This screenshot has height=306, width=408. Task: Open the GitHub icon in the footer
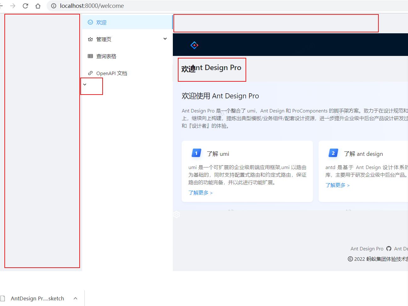(x=389, y=249)
